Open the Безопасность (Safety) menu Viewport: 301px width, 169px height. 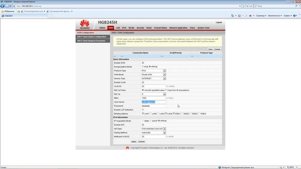click(275, 15)
